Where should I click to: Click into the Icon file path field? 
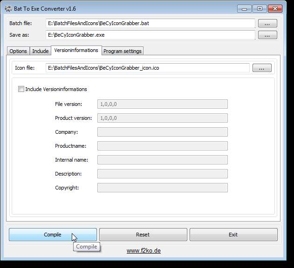(148, 68)
